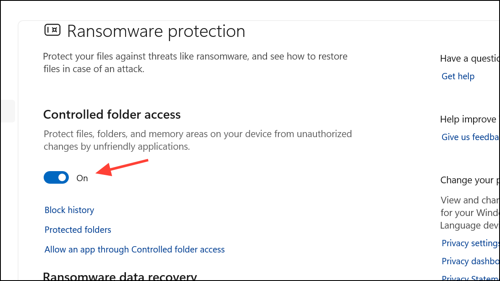
Task: Click the "Help improve" heading
Action: [468, 120]
